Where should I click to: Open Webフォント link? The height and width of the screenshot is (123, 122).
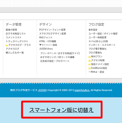(x=46, y=38)
